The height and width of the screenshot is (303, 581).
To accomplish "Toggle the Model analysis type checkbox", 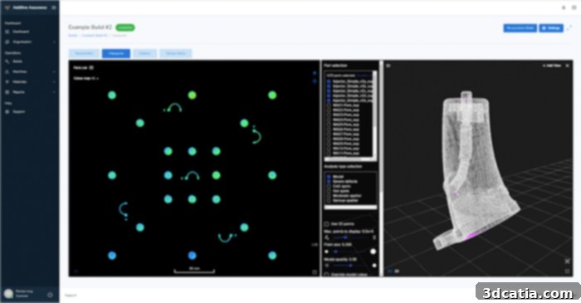I will 329,177.
